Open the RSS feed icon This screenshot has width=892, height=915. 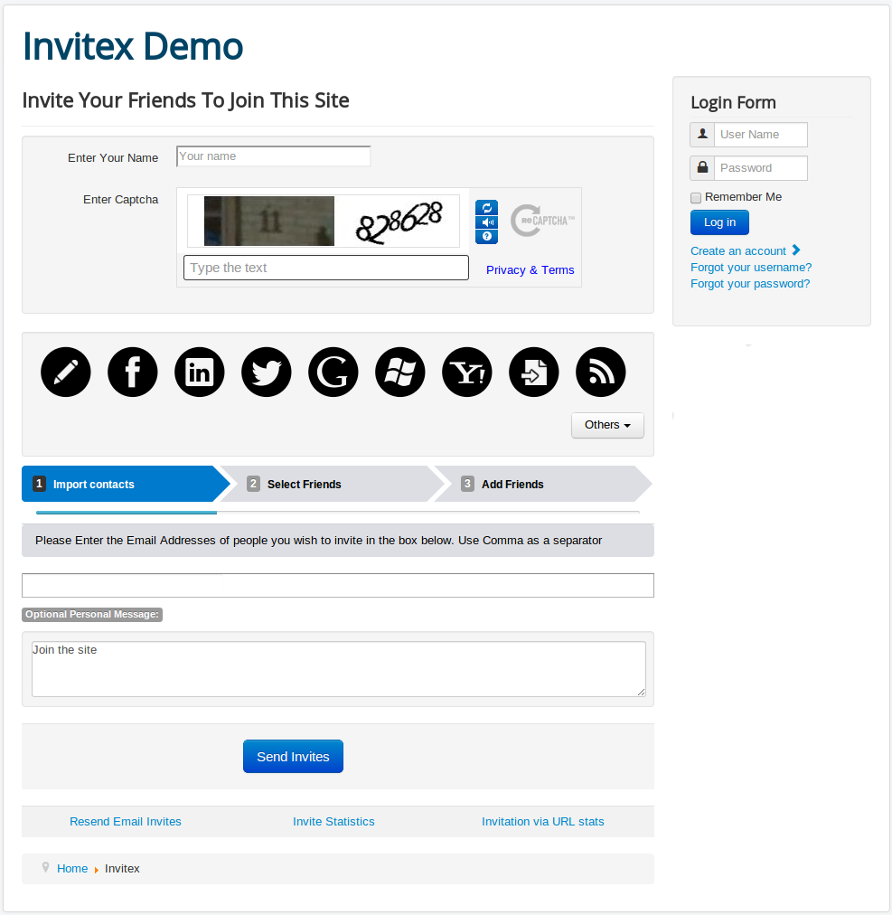tap(601, 372)
